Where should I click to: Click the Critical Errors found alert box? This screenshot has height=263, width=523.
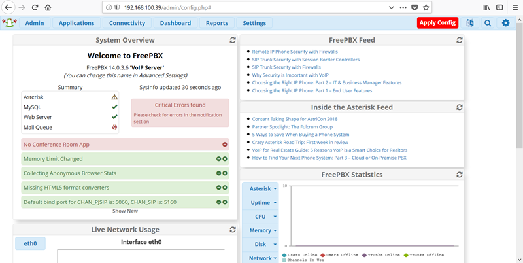[180, 113]
